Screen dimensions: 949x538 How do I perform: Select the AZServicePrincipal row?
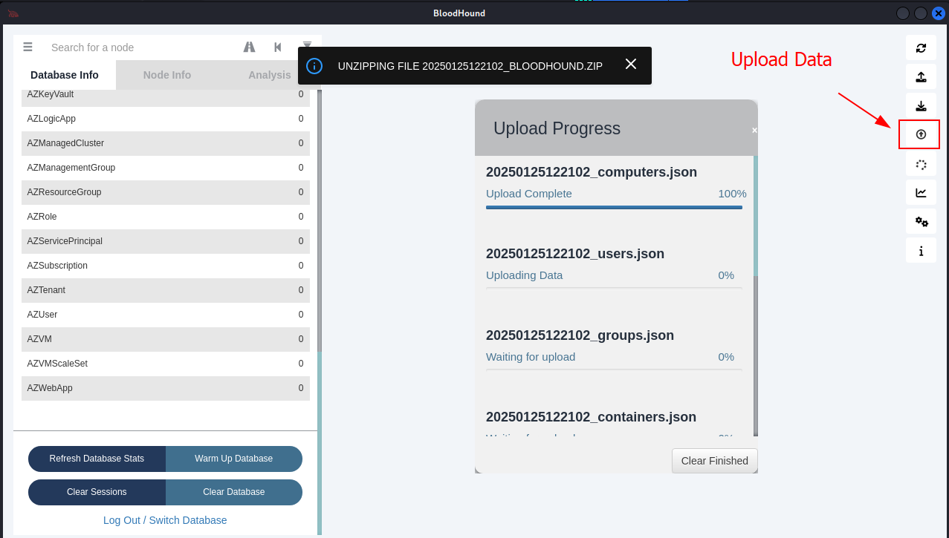pyautogui.click(x=166, y=241)
